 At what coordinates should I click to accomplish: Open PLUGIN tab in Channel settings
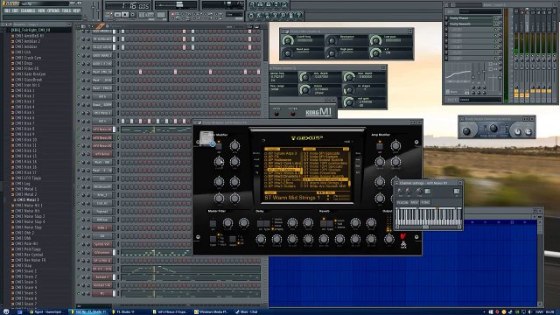pyautogui.click(x=402, y=202)
